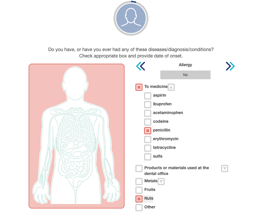Viewport: 255px width, 222px height.
Task: Check the Other allergy box
Action: click(139, 207)
